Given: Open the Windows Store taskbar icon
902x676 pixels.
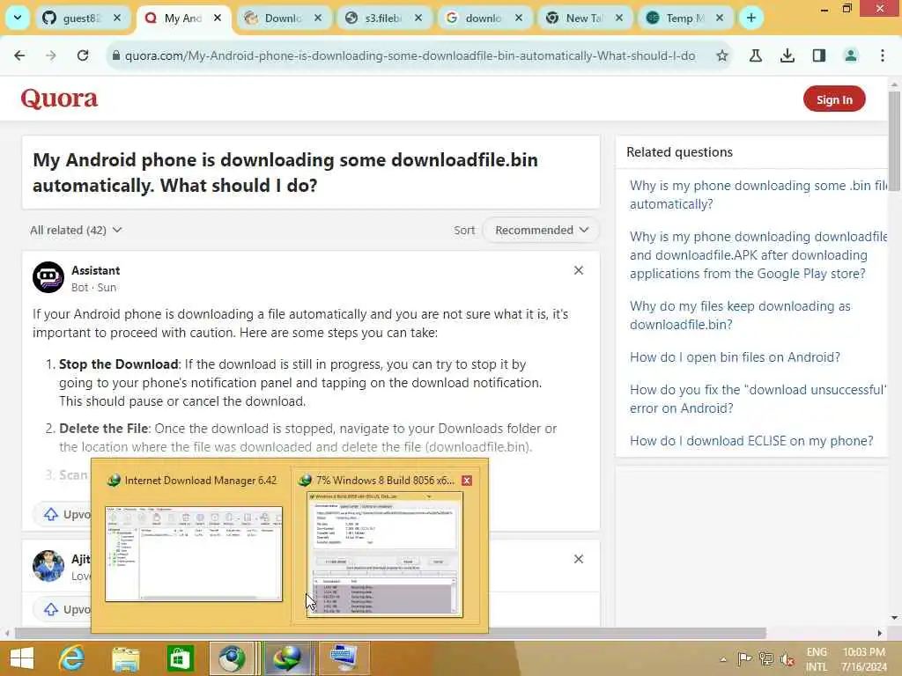Looking at the screenshot, I should tap(180, 658).
